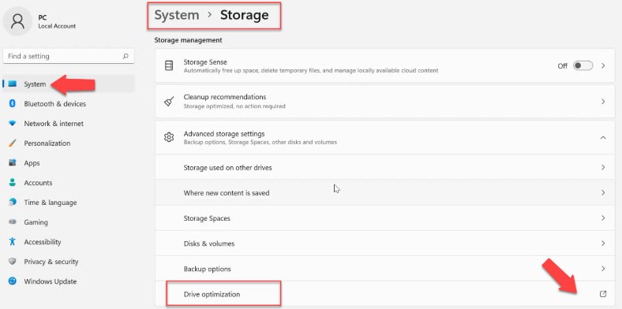
Task: Open the Accessibility figure icon
Action: click(x=13, y=242)
